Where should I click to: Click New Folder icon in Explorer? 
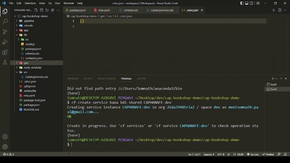[x=42, y=10]
